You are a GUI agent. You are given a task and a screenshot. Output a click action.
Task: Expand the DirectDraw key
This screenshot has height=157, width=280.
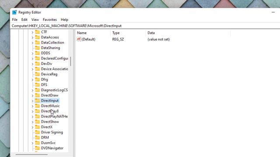pos(32,96)
